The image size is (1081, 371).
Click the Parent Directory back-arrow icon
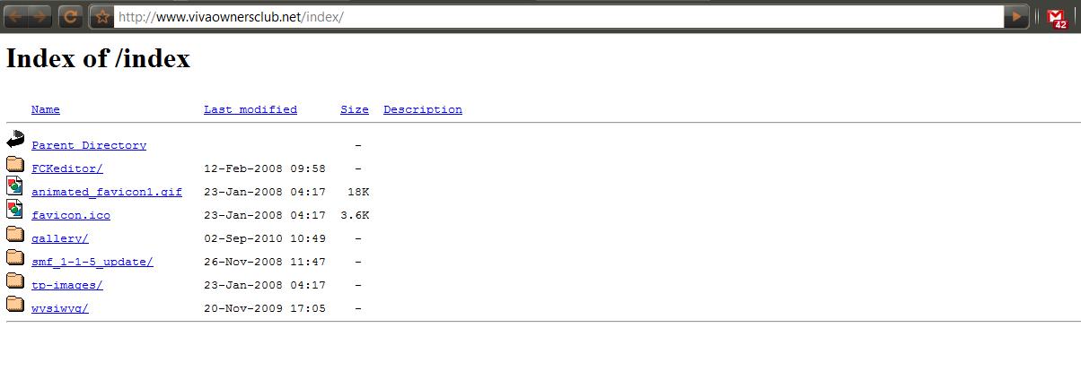pyautogui.click(x=15, y=139)
